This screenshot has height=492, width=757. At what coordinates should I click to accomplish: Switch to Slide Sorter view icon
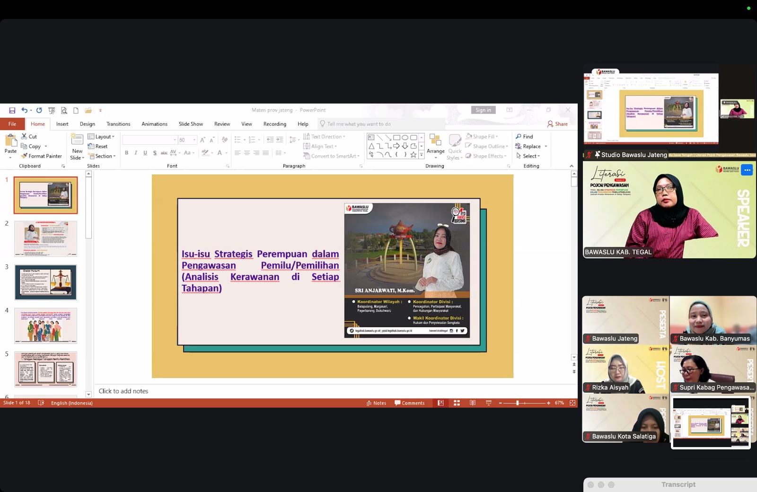pos(457,403)
